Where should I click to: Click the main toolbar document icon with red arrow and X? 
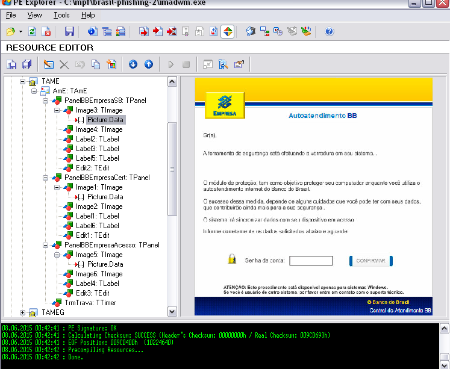(172, 31)
